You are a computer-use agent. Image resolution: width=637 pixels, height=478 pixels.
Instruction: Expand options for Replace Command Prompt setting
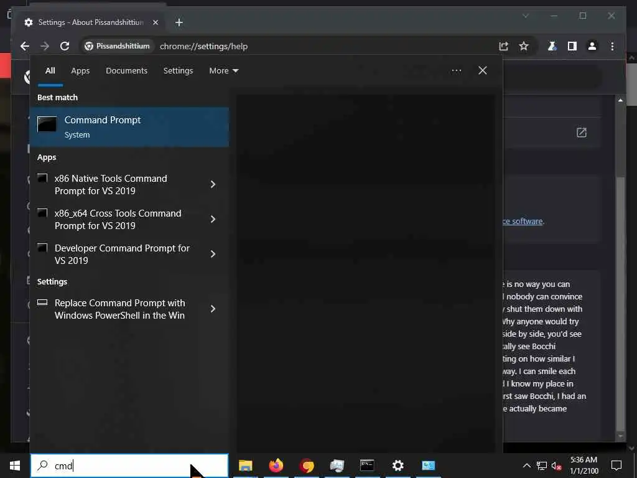click(x=213, y=309)
